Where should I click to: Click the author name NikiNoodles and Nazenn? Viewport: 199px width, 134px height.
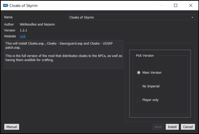(37, 24)
